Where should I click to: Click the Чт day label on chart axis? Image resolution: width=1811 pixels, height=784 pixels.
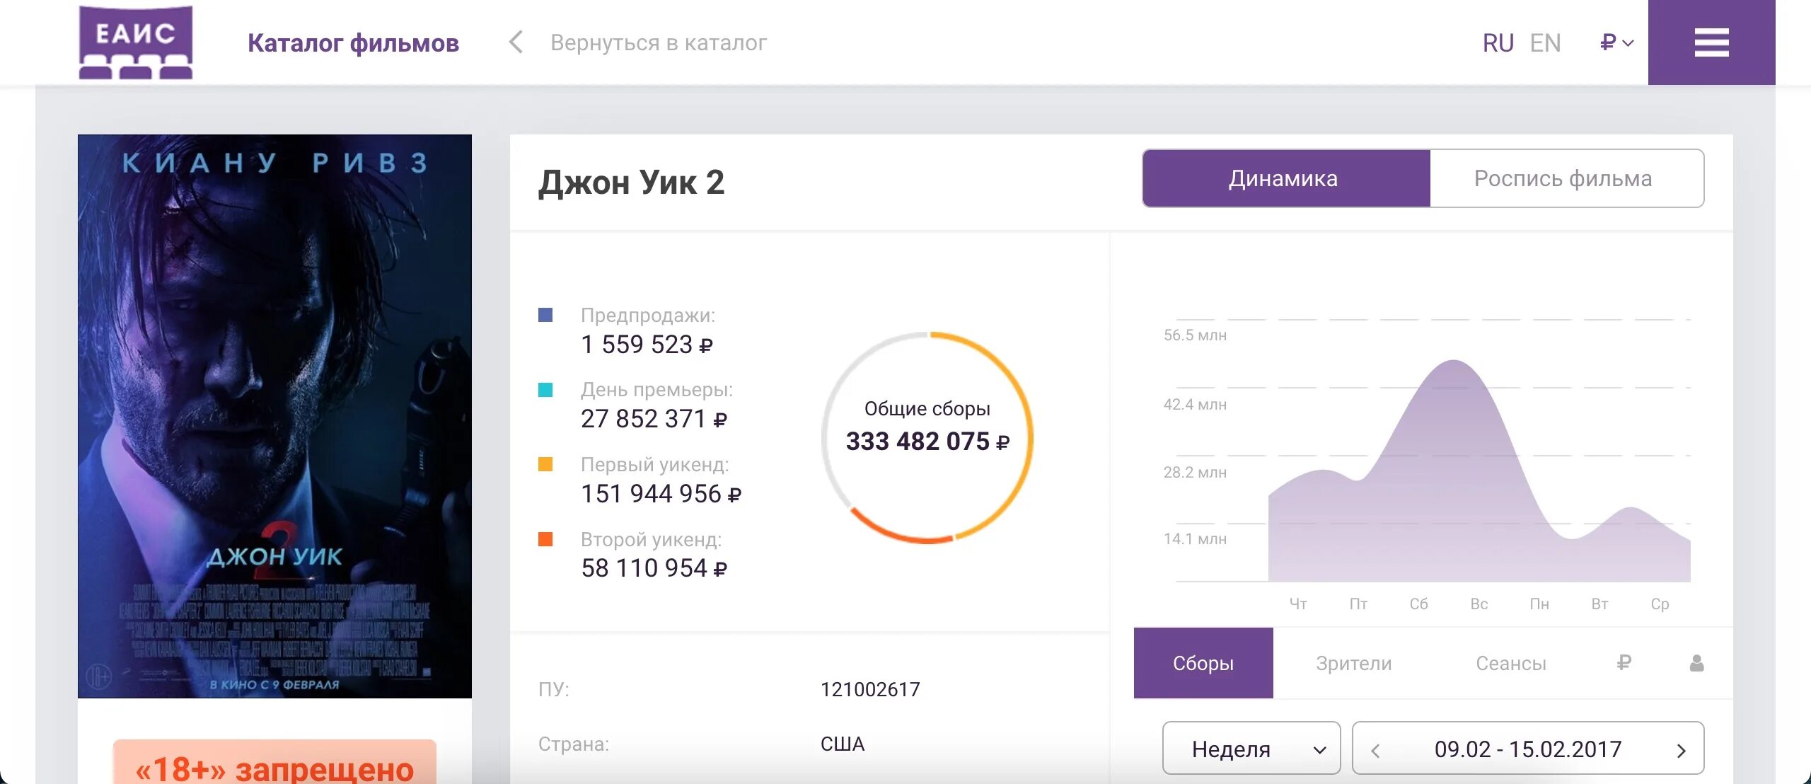click(1298, 604)
